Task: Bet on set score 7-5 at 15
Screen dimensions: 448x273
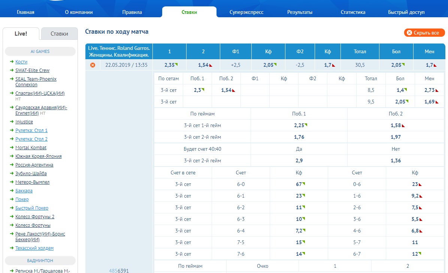Action: click(x=299, y=242)
